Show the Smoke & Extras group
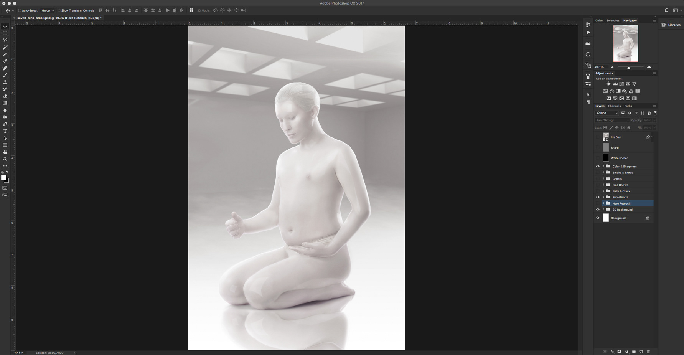This screenshot has height=355, width=684. point(598,173)
